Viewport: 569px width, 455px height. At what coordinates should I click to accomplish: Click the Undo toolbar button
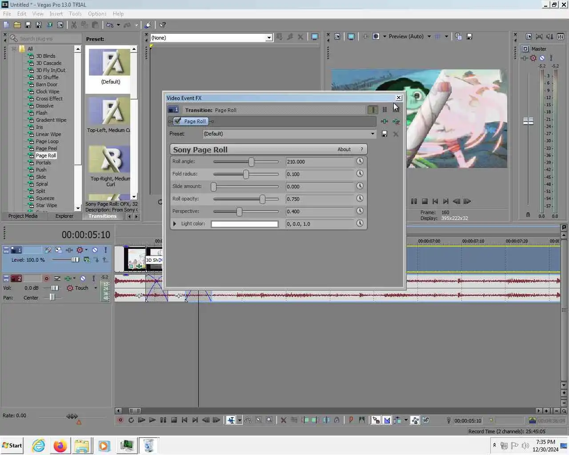tap(110, 25)
